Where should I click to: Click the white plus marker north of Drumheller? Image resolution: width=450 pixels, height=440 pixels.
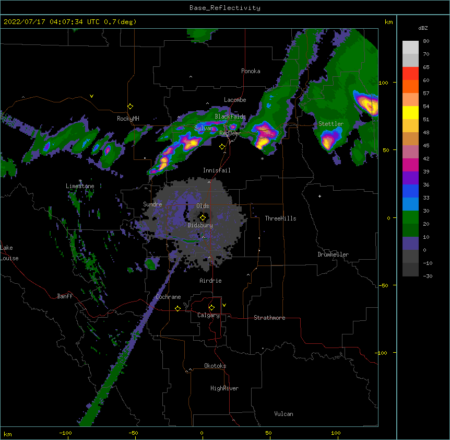pos(319,196)
